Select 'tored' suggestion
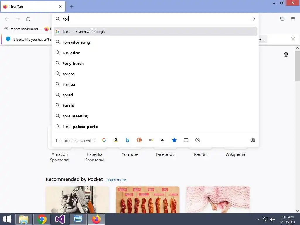The height and width of the screenshot is (225, 300). 155,95
